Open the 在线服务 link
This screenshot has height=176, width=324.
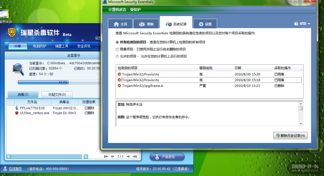coord(15,169)
